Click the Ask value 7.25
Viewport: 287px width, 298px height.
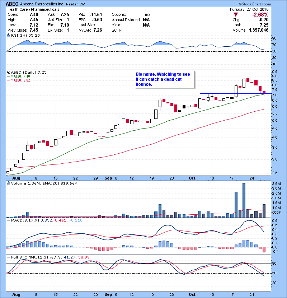[x=65, y=15]
